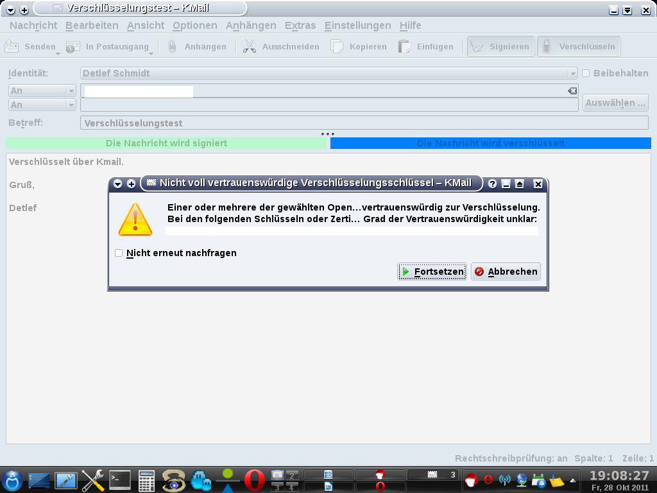This screenshot has height=493, width=657.
Task: Toggle the Signieren button
Action: tap(501, 46)
